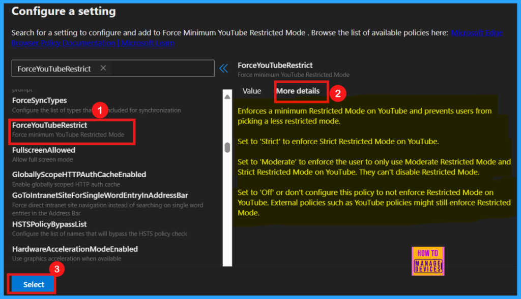Click the scrollbar up arrow in the settings list

click(227, 97)
